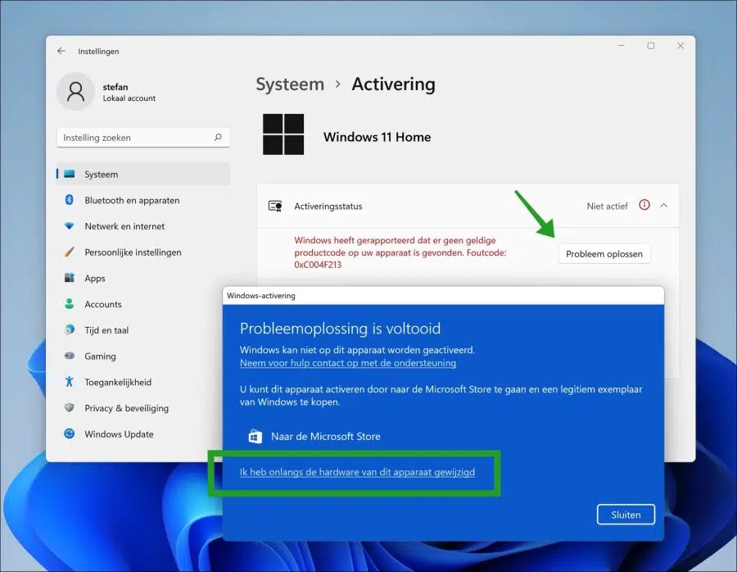Maximize the Instellingen window

pyautogui.click(x=651, y=46)
